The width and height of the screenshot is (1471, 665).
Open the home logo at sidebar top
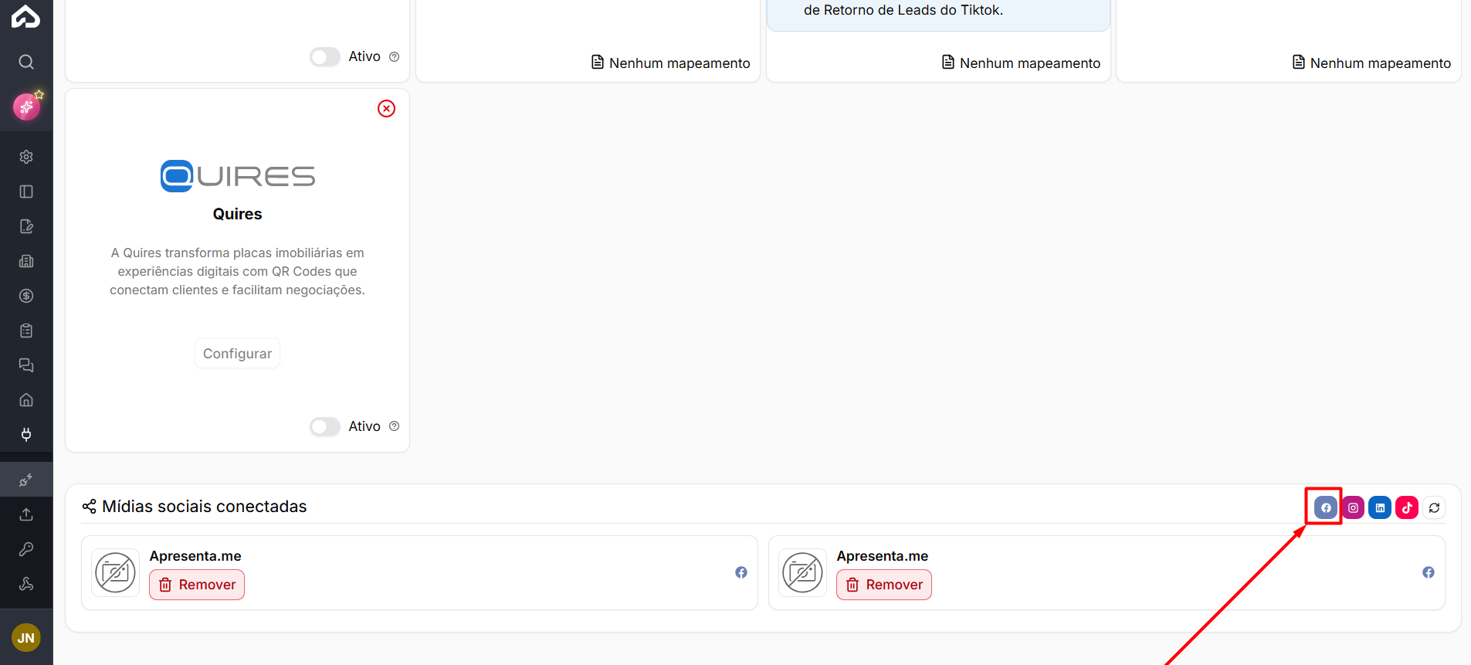(26, 16)
